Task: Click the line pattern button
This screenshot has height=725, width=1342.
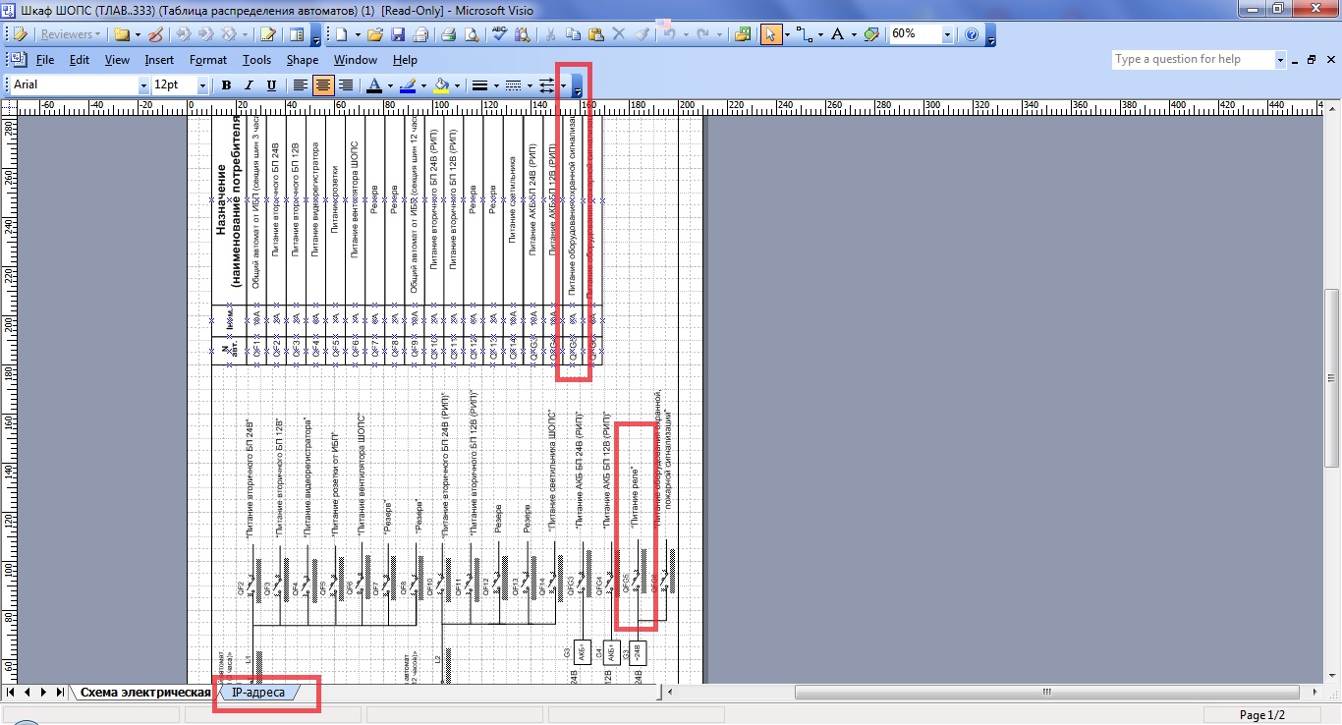Action: coord(513,85)
